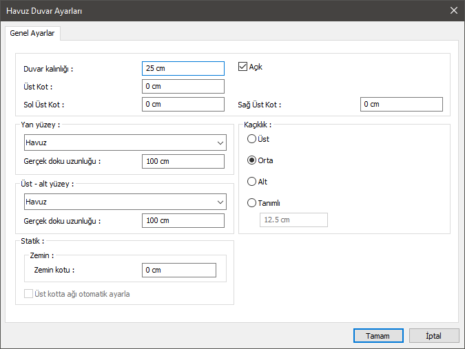Focus the Sol Üst Kot field
The image size is (465, 349).
tap(183, 104)
